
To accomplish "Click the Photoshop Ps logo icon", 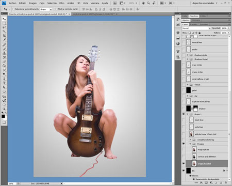I will pos(4,3).
